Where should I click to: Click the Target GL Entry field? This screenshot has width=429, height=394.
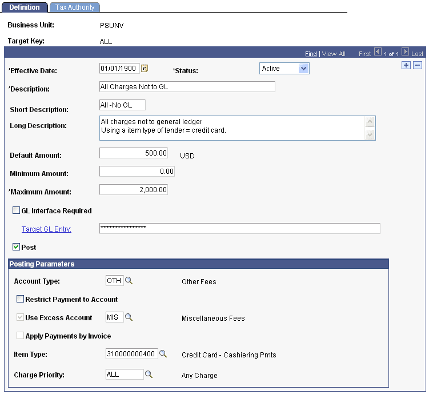240,228
